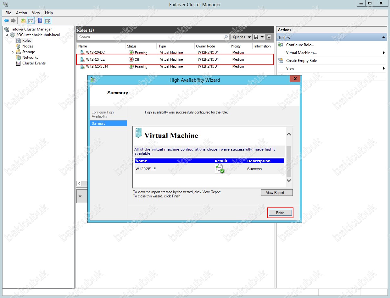Screen dimensions: 390x298
Task: Click the magnifier icon in Roles search
Action: coord(226,37)
